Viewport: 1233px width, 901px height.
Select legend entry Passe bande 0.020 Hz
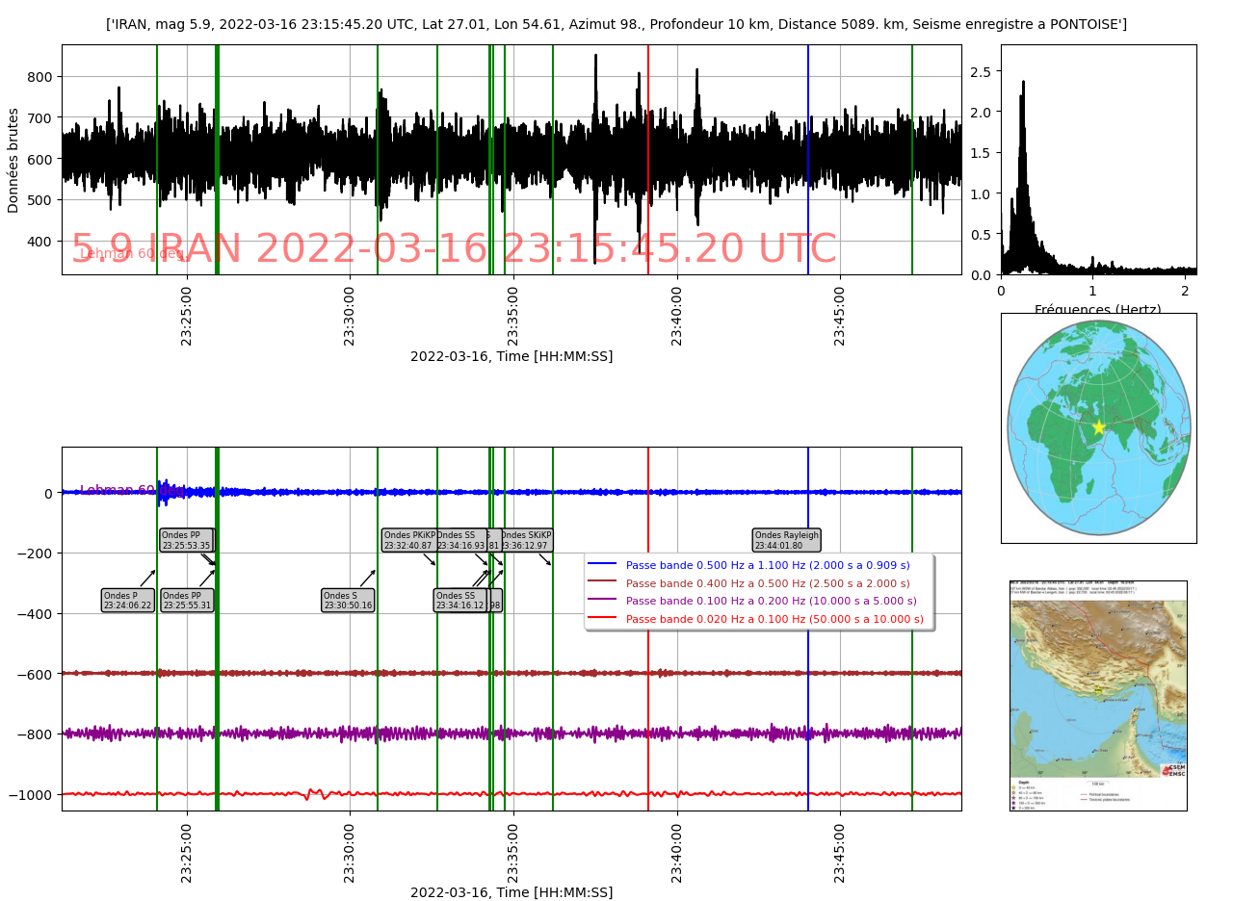774,619
